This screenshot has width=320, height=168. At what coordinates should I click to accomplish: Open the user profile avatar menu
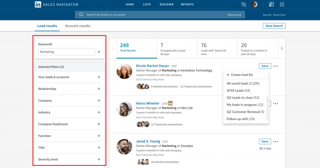click(254, 4)
